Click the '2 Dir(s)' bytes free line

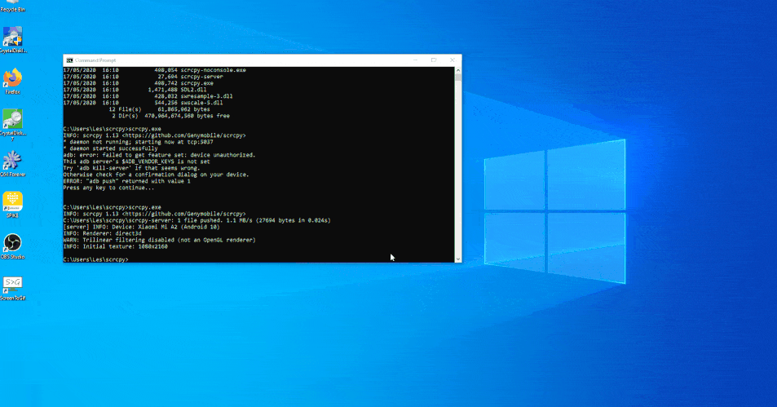click(x=170, y=116)
